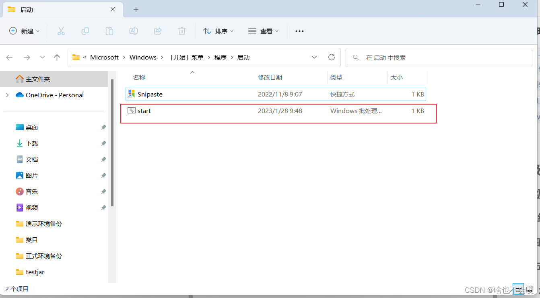This screenshot has height=298, width=540.
Task: Click the Rename icon on toolbar
Action: (x=134, y=31)
